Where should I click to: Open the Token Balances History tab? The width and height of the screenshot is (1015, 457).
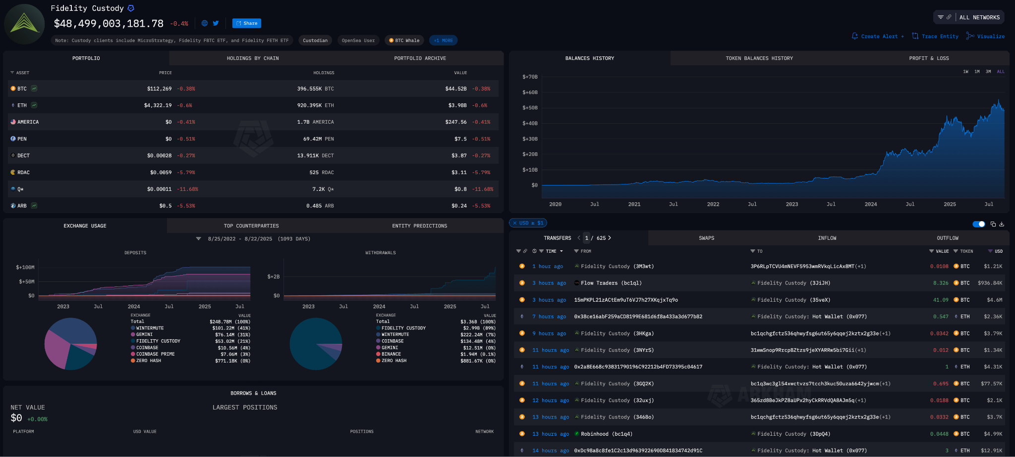759,58
